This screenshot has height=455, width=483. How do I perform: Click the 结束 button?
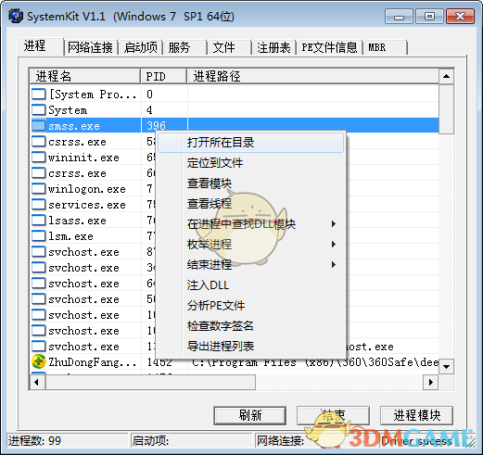pos(333,415)
